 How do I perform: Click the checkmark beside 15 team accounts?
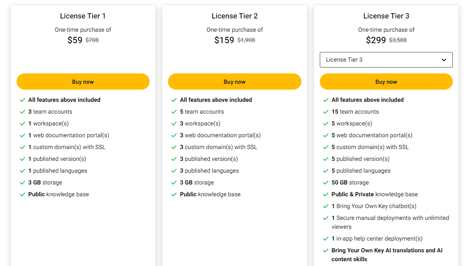[326, 111]
